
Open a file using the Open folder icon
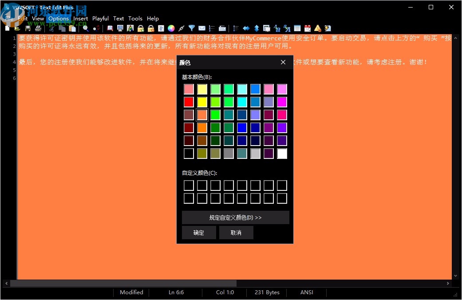click(17, 28)
